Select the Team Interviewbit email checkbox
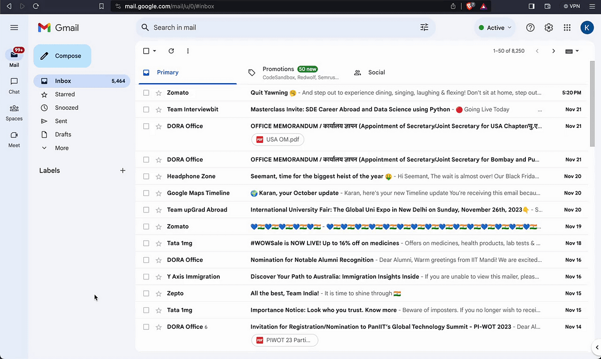Screen dimensions: 601x359 coord(146,109)
